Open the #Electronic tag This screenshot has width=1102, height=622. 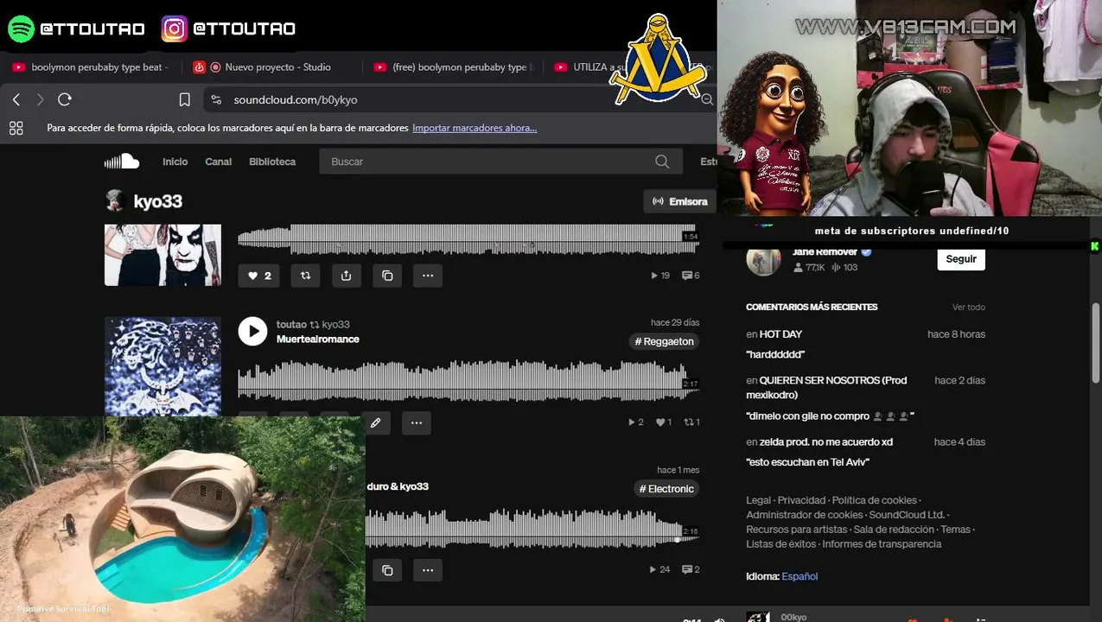[x=666, y=489]
